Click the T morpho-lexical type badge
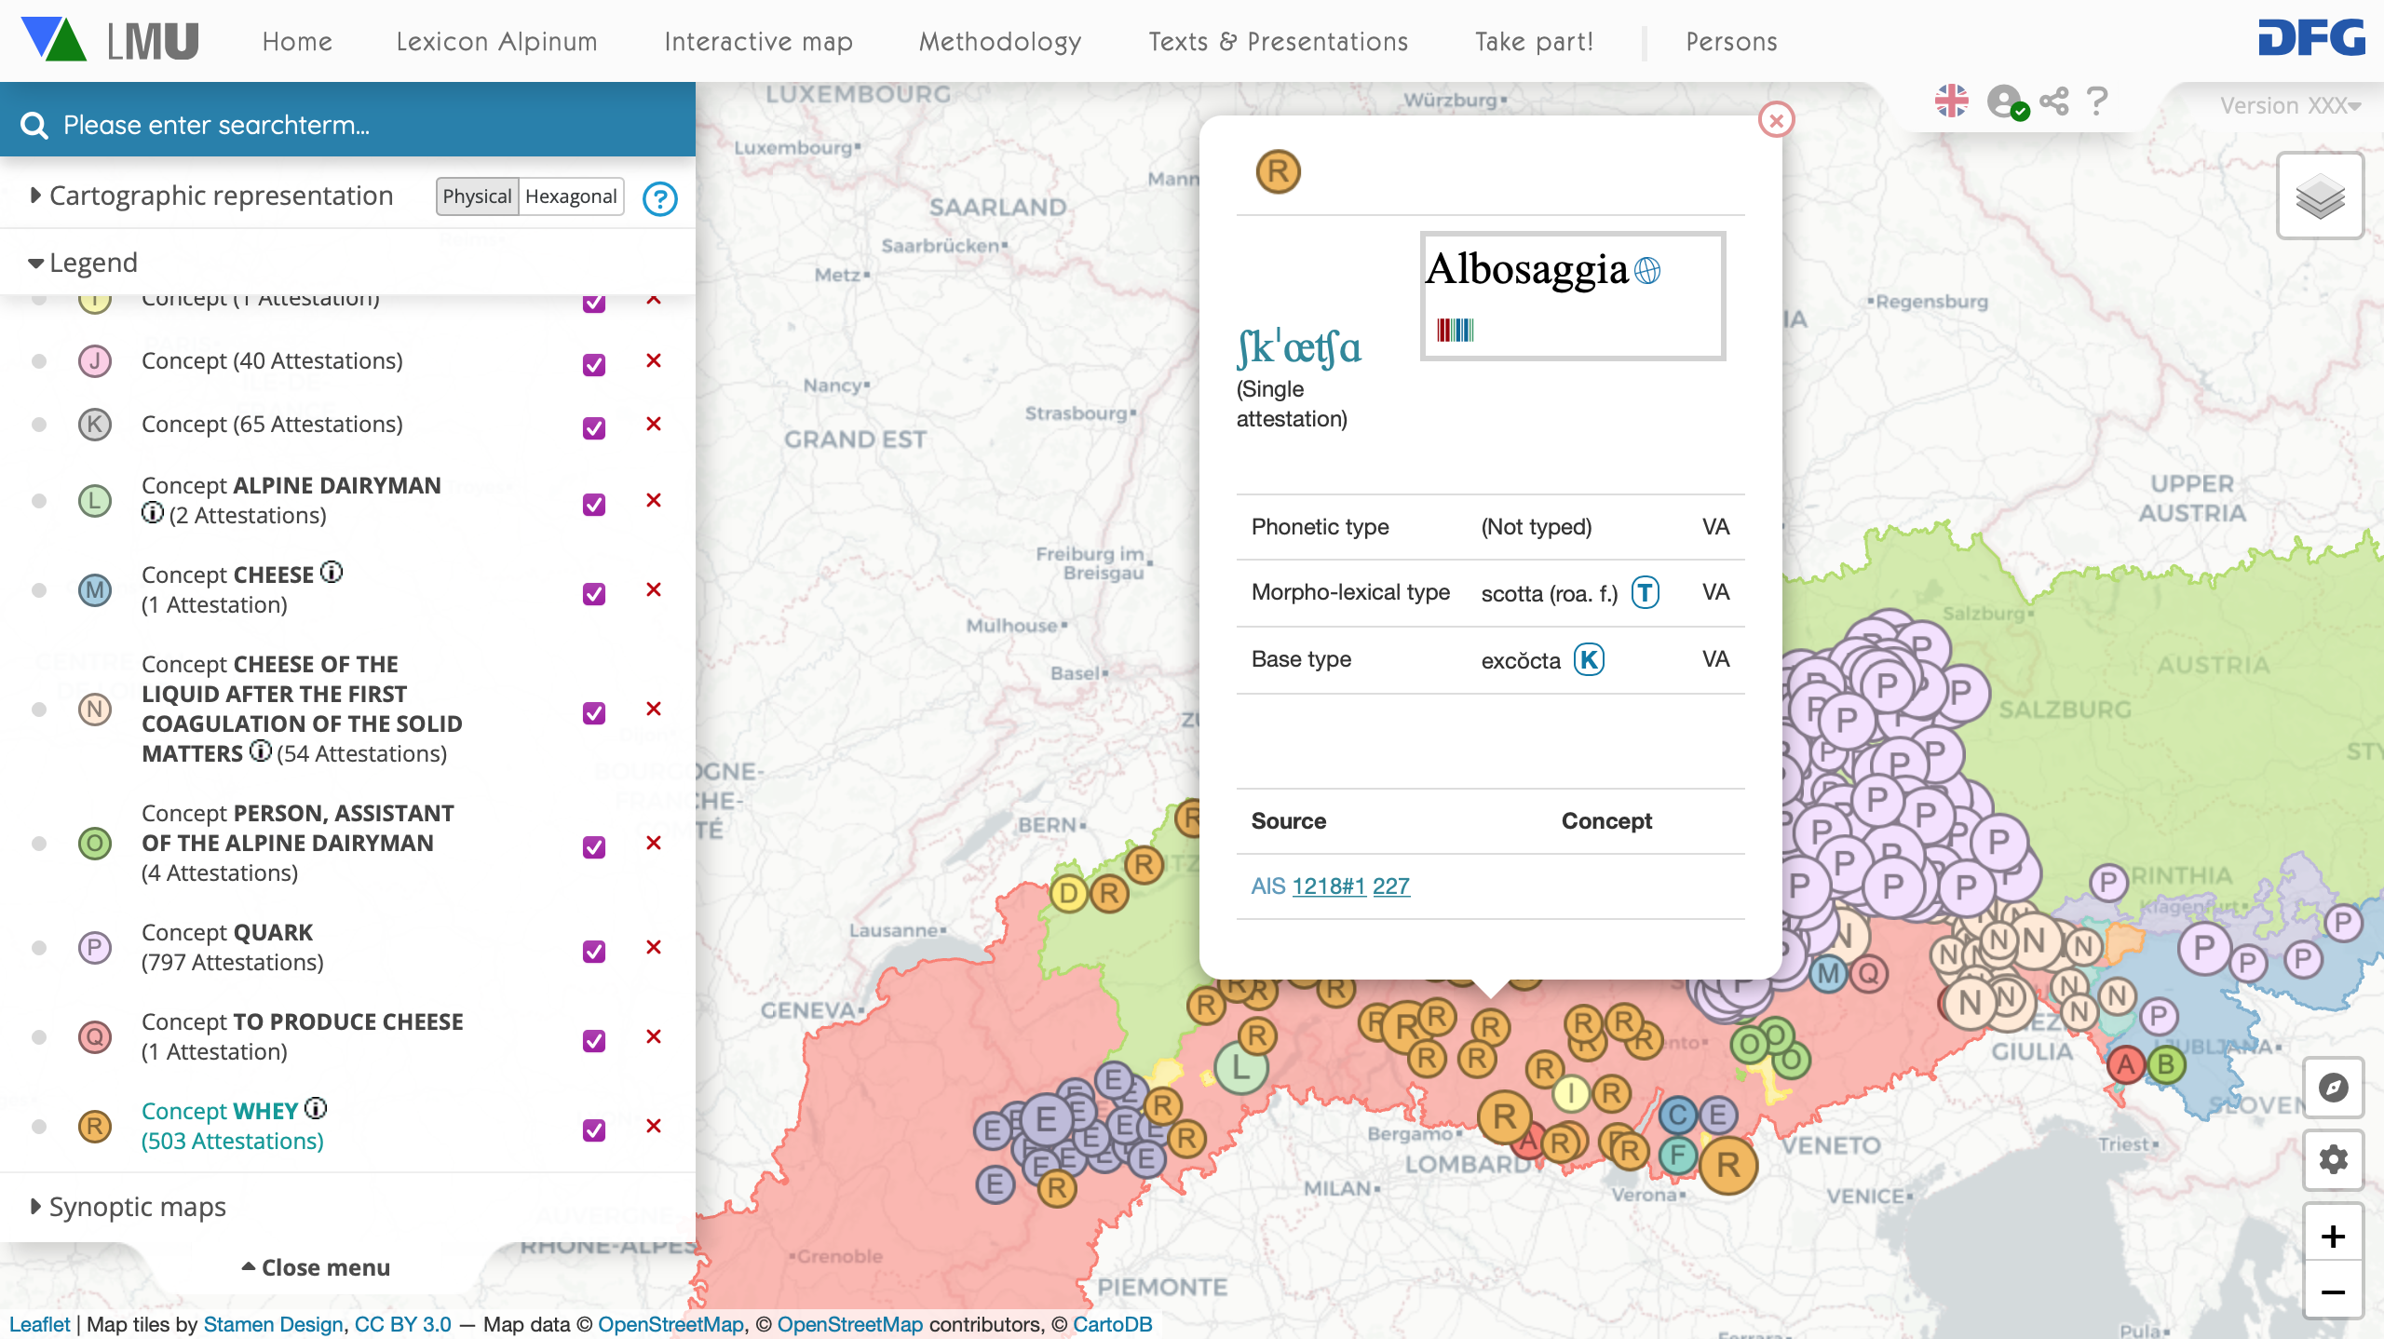2384x1339 pixels. [1646, 592]
